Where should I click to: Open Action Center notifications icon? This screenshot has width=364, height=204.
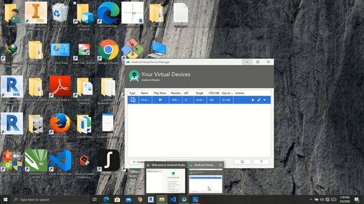point(357,199)
